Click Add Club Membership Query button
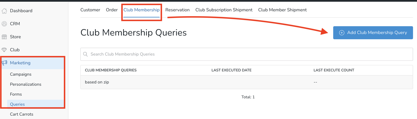This screenshot has width=417, height=119. tap(373, 33)
